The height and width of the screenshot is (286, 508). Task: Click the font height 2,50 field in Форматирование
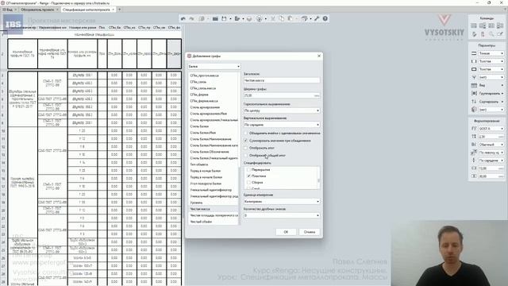(x=491, y=137)
